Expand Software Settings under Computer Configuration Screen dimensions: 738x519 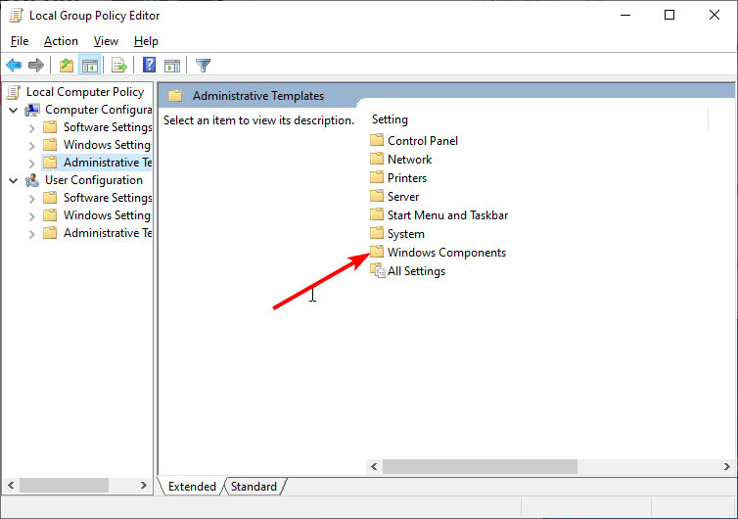(31, 128)
